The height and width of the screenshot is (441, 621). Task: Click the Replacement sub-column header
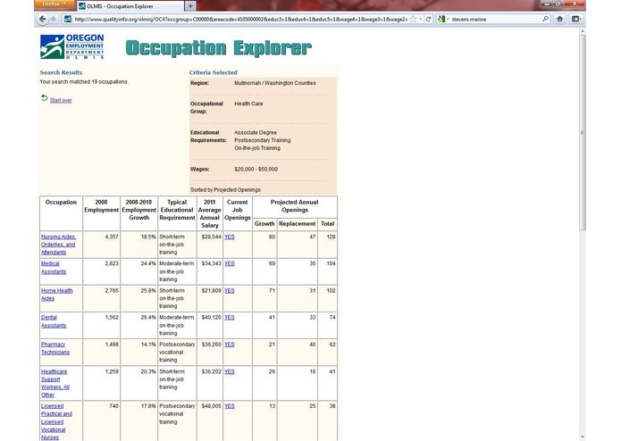[297, 223]
